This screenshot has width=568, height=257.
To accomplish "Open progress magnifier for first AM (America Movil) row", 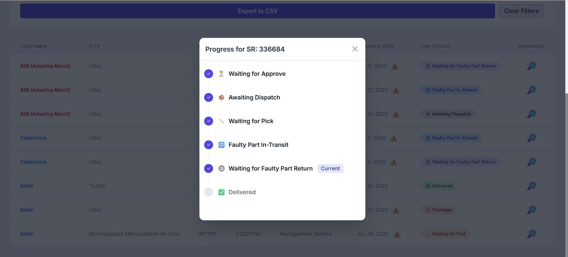I will coord(532,66).
